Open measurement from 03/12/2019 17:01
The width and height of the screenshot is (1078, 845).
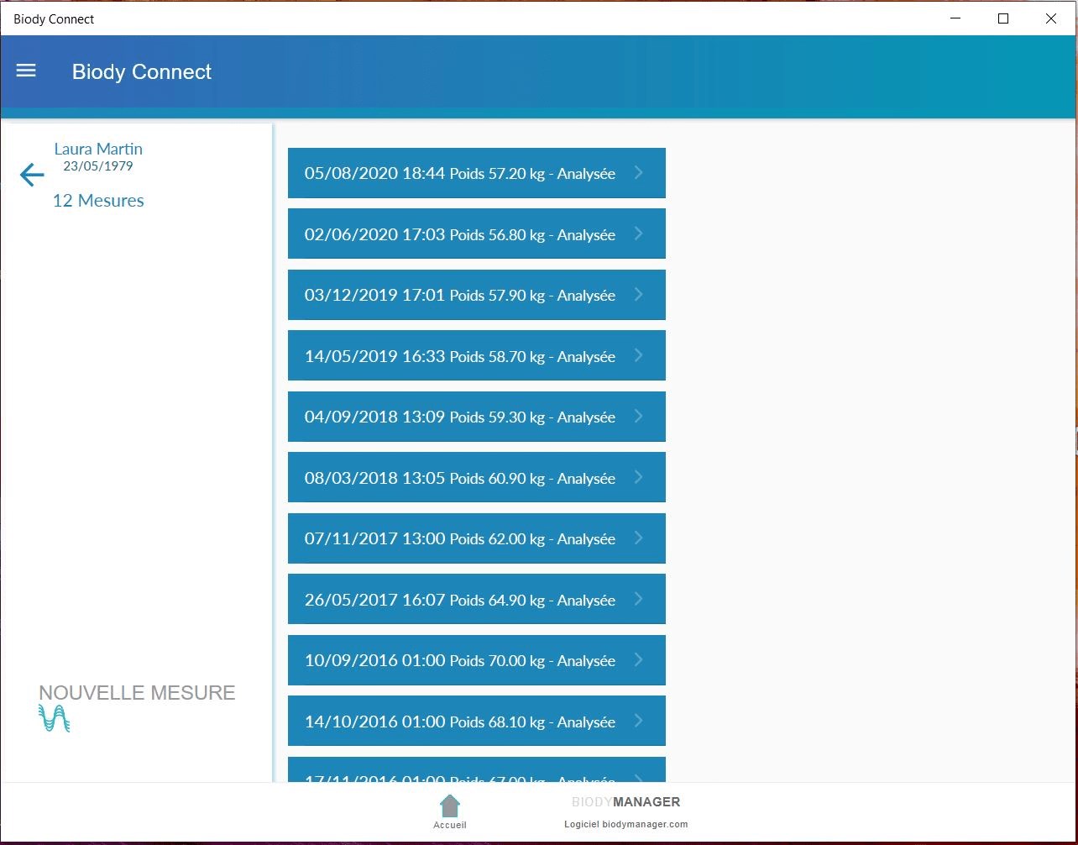[476, 295]
